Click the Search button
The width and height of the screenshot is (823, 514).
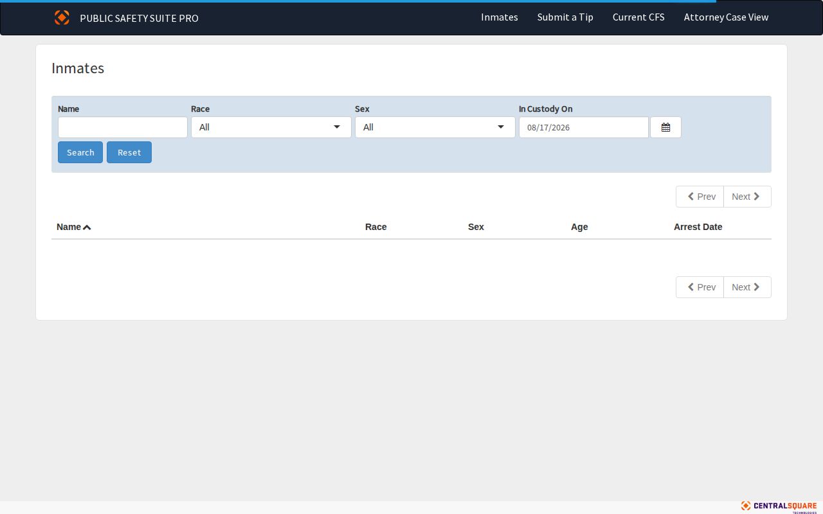(80, 152)
